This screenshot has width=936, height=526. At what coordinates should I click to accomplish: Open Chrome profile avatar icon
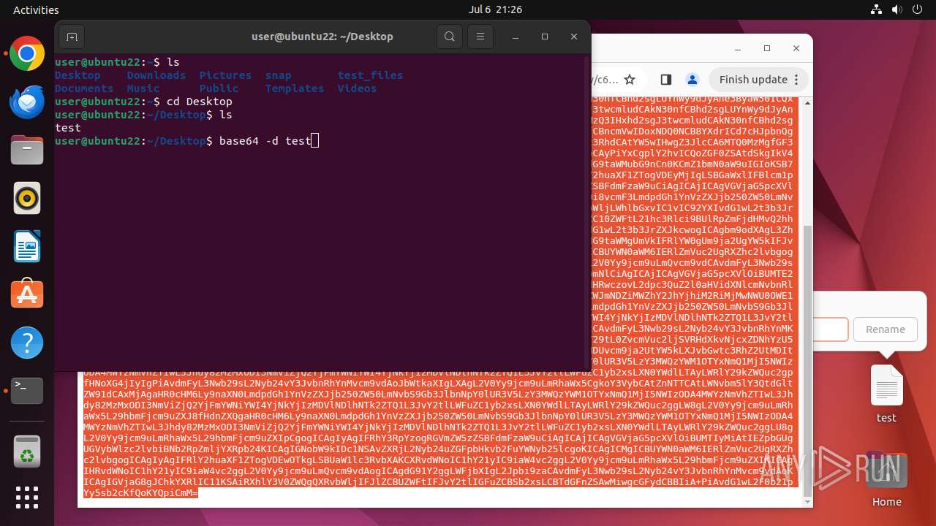692,80
